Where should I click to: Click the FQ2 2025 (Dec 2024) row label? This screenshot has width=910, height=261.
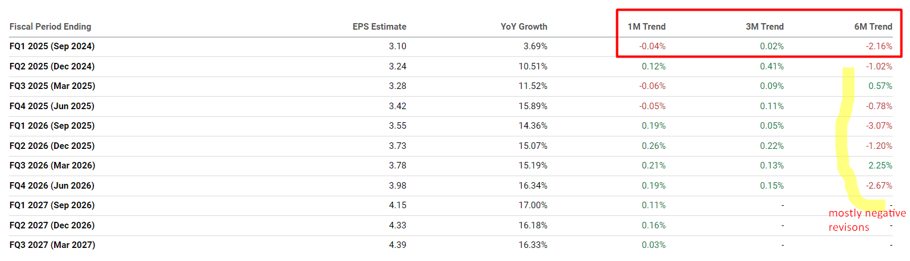[x=52, y=66]
